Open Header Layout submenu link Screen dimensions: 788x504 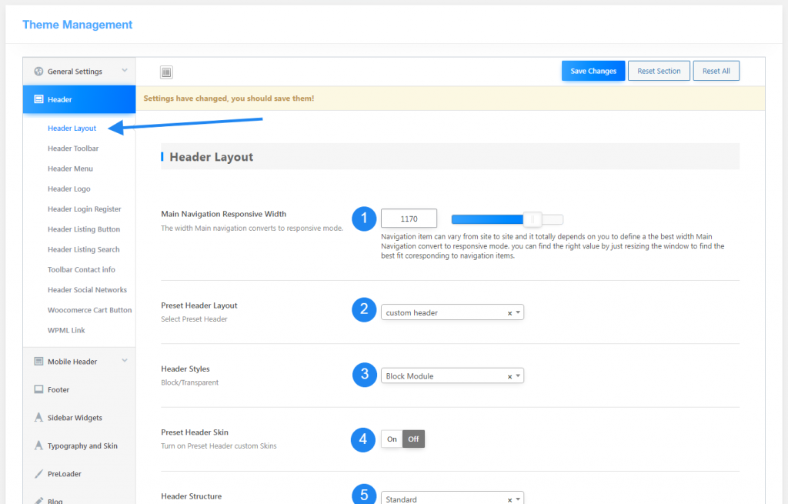(x=72, y=129)
